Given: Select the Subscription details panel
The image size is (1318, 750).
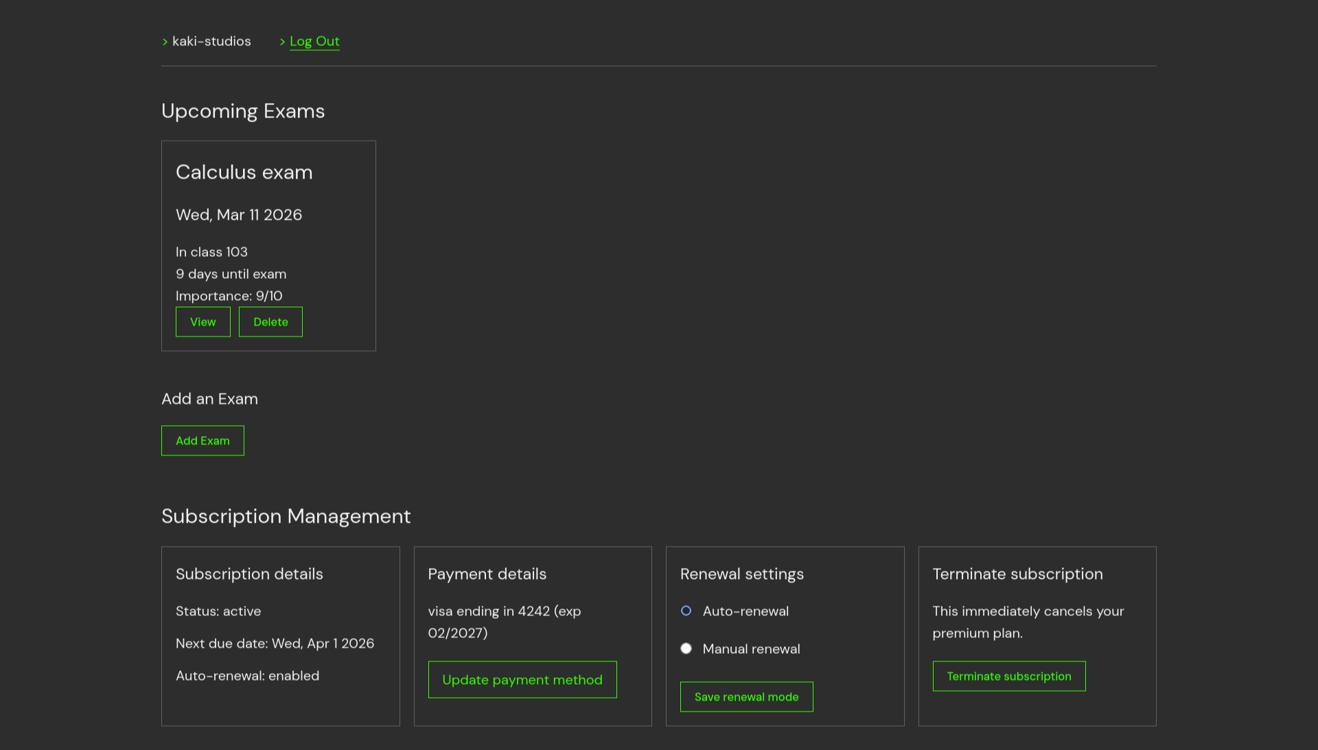Looking at the screenshot, I should tap(249, 574).
